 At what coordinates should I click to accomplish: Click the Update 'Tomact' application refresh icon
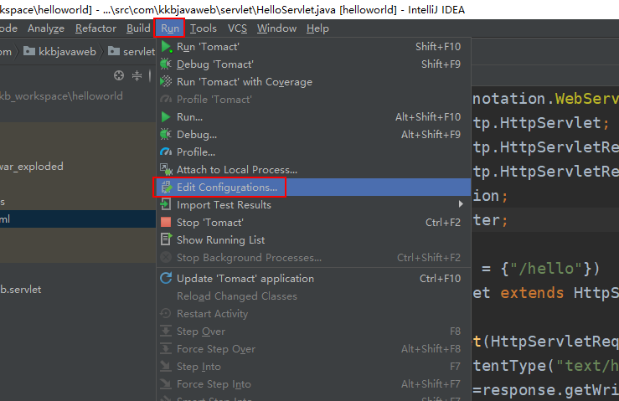click(x=166, y=278)
